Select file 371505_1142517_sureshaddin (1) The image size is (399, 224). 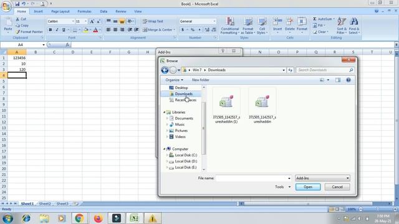(226, 106)
